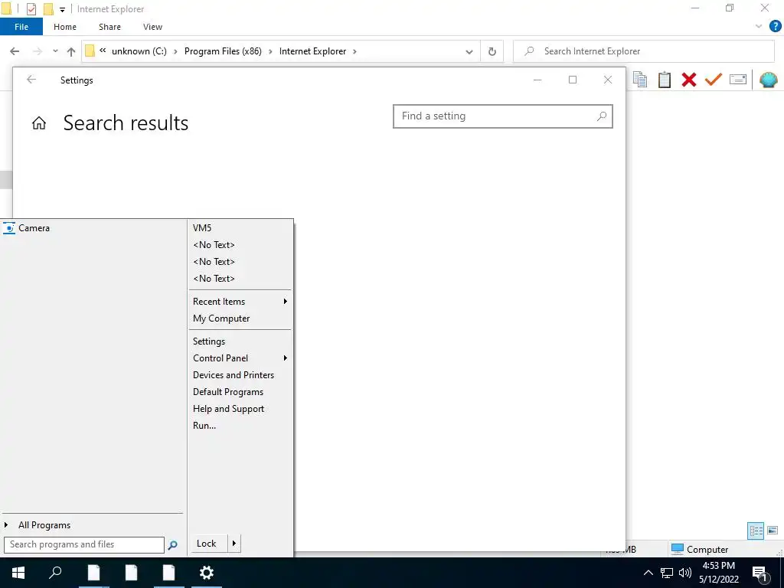Go back with Settings back arrow
This screenshot has width=784, height=588.
(31, 80)
